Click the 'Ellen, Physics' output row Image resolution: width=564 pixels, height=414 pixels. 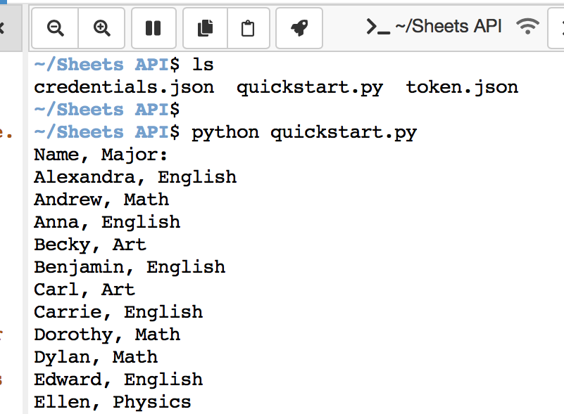tap(113, 402)
